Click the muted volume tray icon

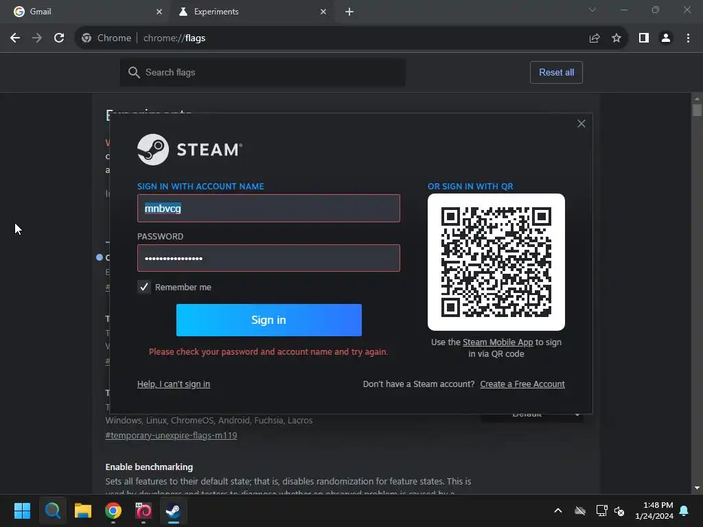click(x=619, y=511)
